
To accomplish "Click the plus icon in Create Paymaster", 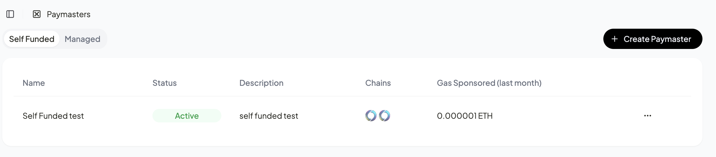I will click(615, 39).
